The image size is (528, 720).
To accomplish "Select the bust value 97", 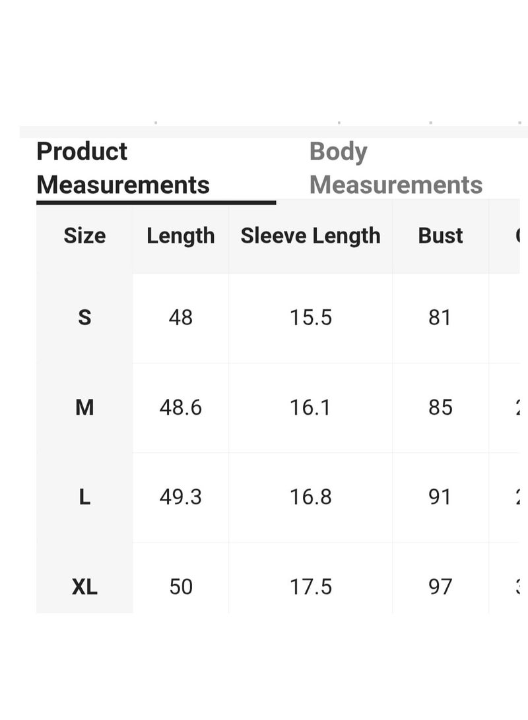I will tap(440, 587).
